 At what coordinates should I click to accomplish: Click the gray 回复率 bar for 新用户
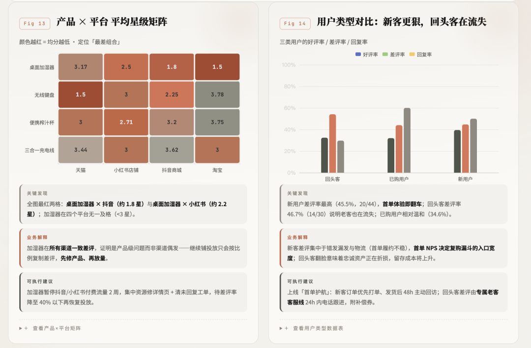(473, 146)
